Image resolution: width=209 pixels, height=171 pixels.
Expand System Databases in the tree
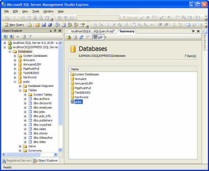15,56
